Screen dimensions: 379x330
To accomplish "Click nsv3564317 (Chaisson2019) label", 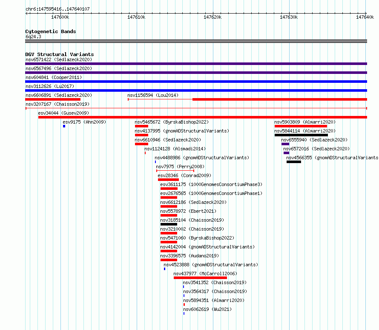I will (215, 291).
